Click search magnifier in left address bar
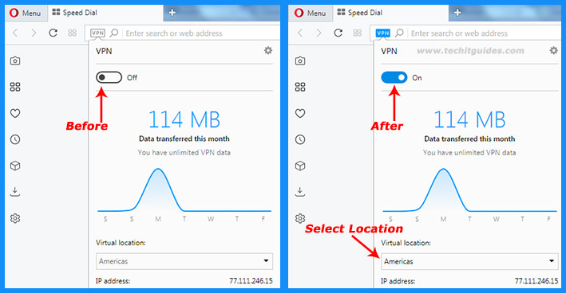 coord(114,33)
